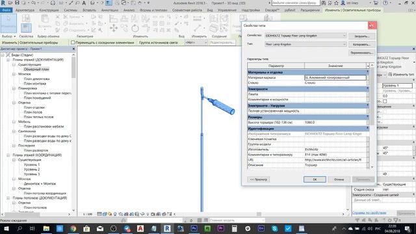Click the star favorites icon in title bar

[336, 3]
